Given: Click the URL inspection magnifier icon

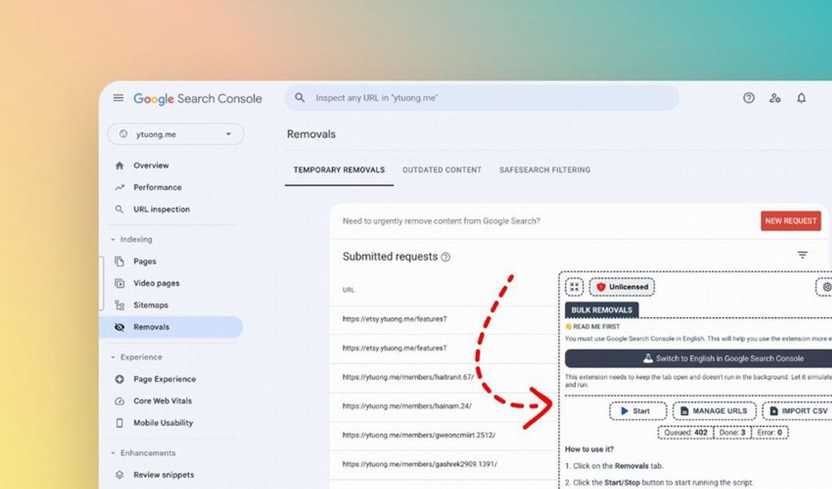Looking at the screenshot, I should coord(119,209).
